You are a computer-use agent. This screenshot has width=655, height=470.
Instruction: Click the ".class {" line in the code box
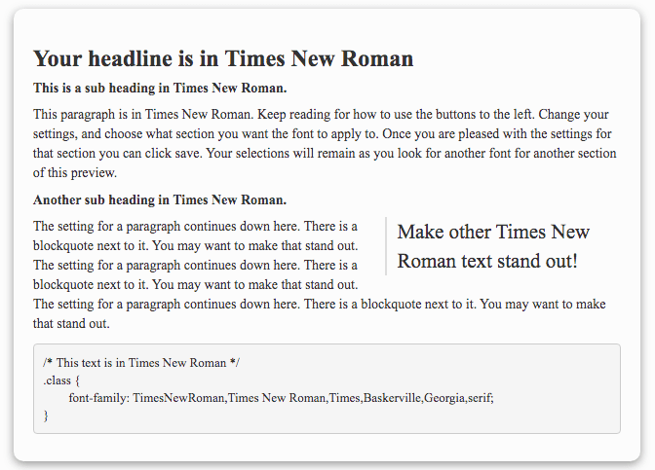[61, 380]
